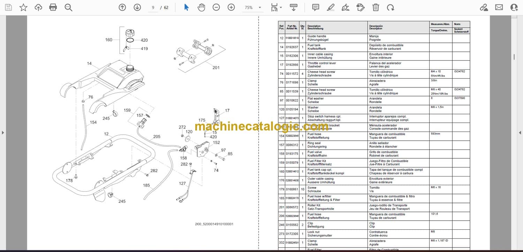Activate the selection arrow tool
The image size is (523, 252).
[x=187, y=7]
